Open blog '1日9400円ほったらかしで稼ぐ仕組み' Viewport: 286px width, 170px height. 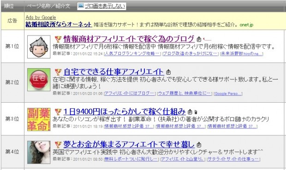point(125,111)
